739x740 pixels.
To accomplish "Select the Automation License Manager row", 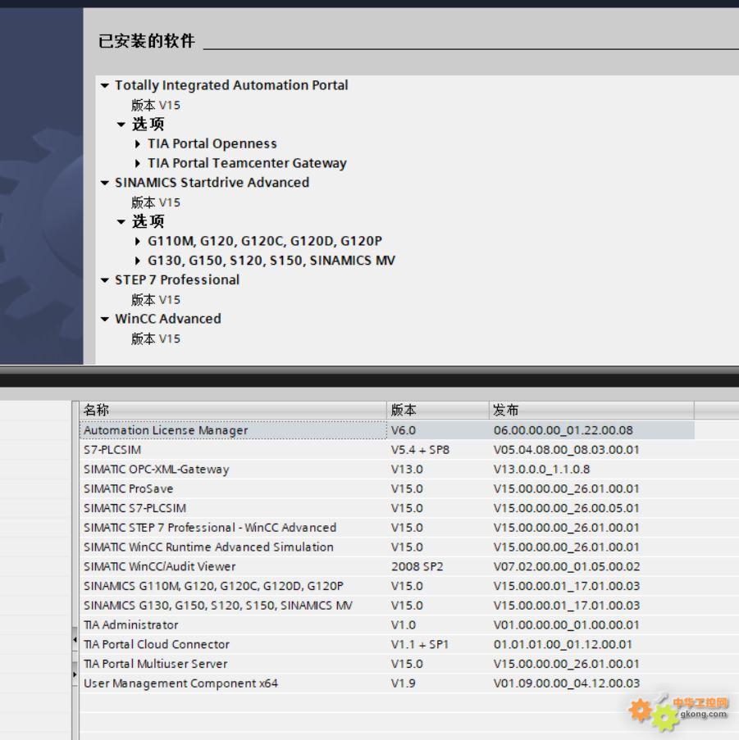I will (387, 430).
